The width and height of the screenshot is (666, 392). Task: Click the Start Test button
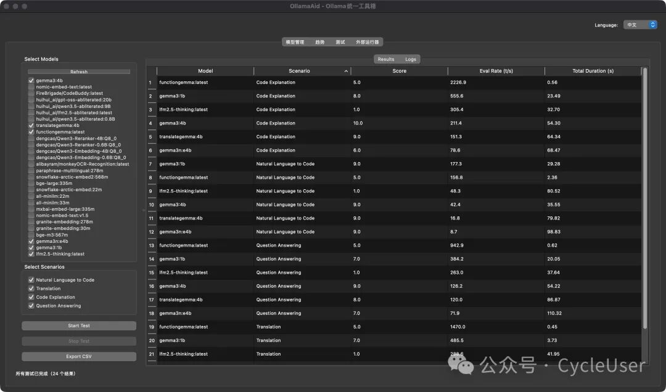pyautogui.click(x=79, y=326)
